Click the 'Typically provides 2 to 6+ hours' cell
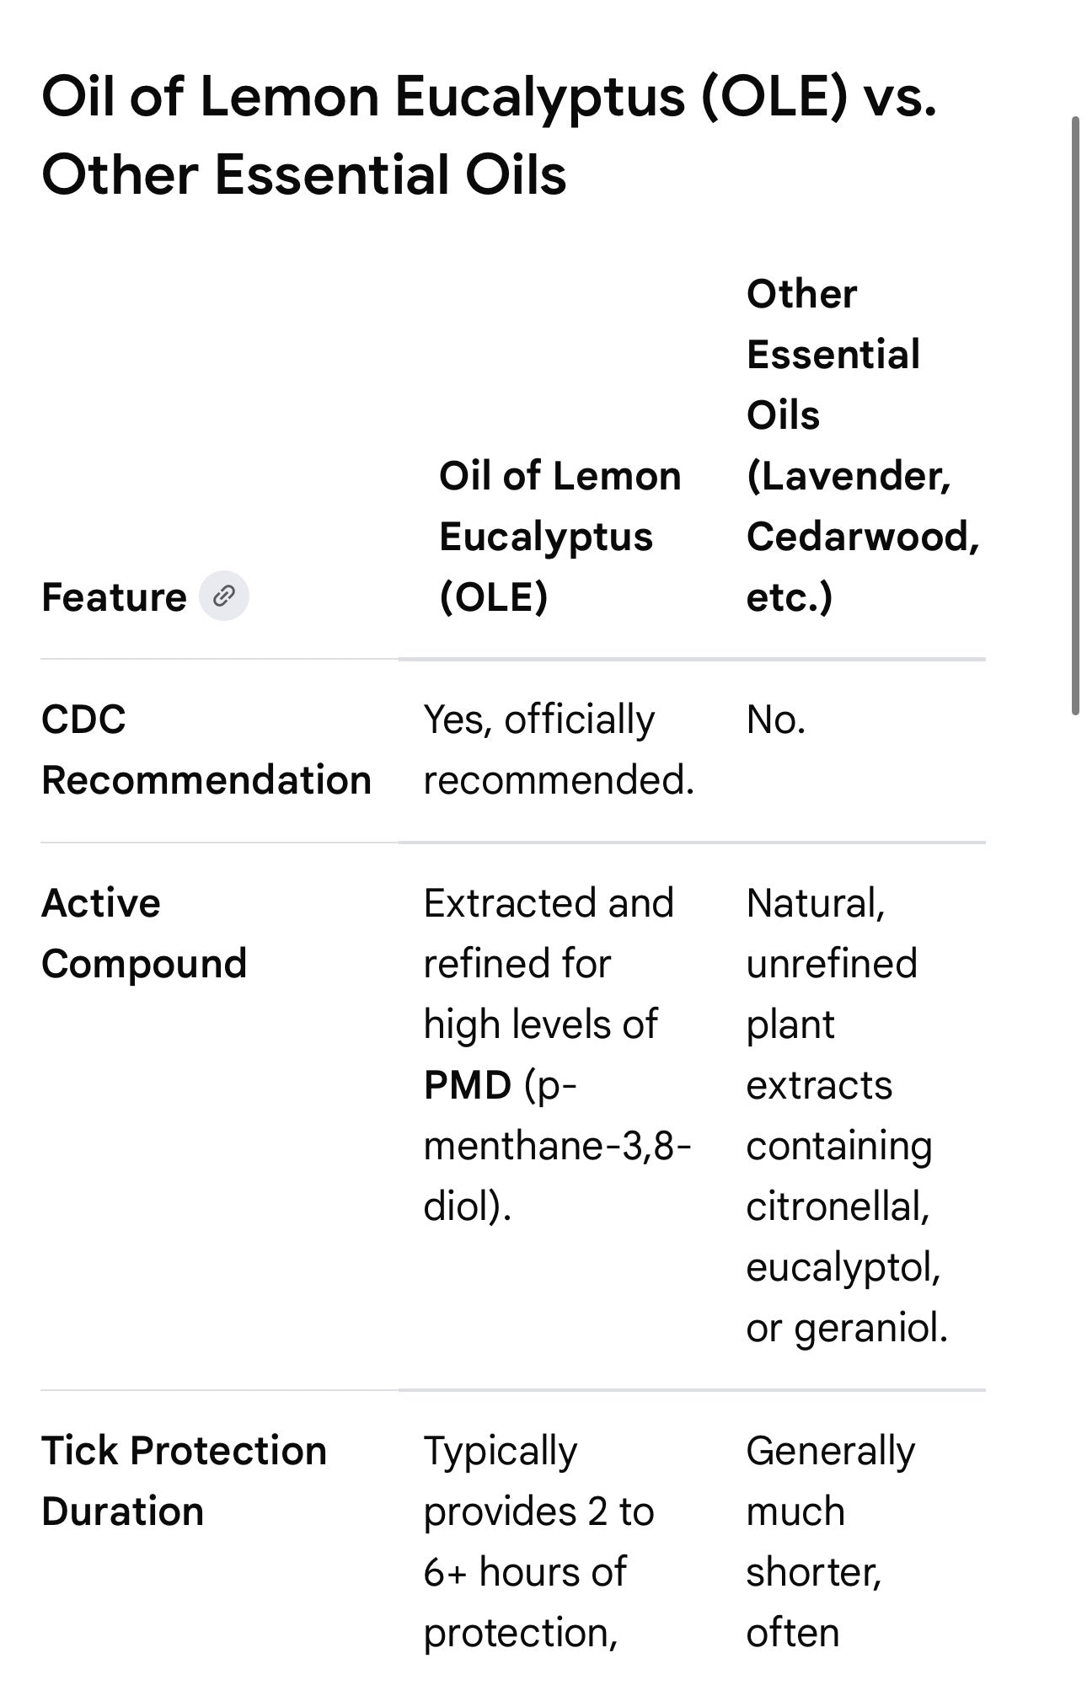 click(539, 1542)
